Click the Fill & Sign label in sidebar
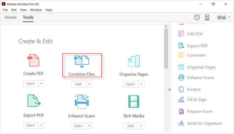 pos(197,100)
